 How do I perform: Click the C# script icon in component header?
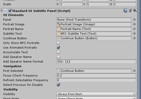pyautogui.click(x=5, y=11)
